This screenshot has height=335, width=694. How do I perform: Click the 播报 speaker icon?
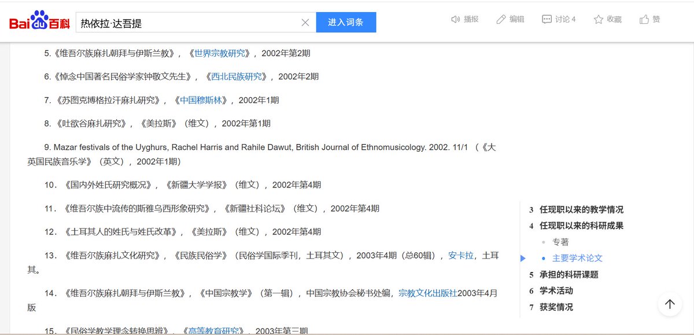(x=456, y=19)
